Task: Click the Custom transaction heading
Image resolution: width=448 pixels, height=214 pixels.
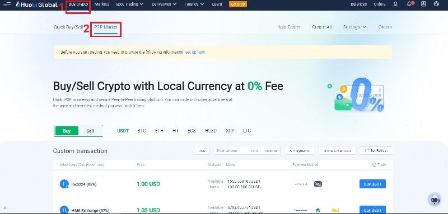Action: (80, 151)
